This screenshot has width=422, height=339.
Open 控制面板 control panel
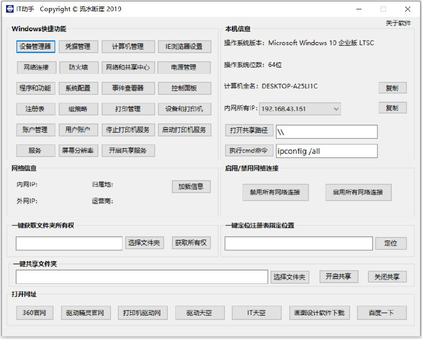(184, 88)
